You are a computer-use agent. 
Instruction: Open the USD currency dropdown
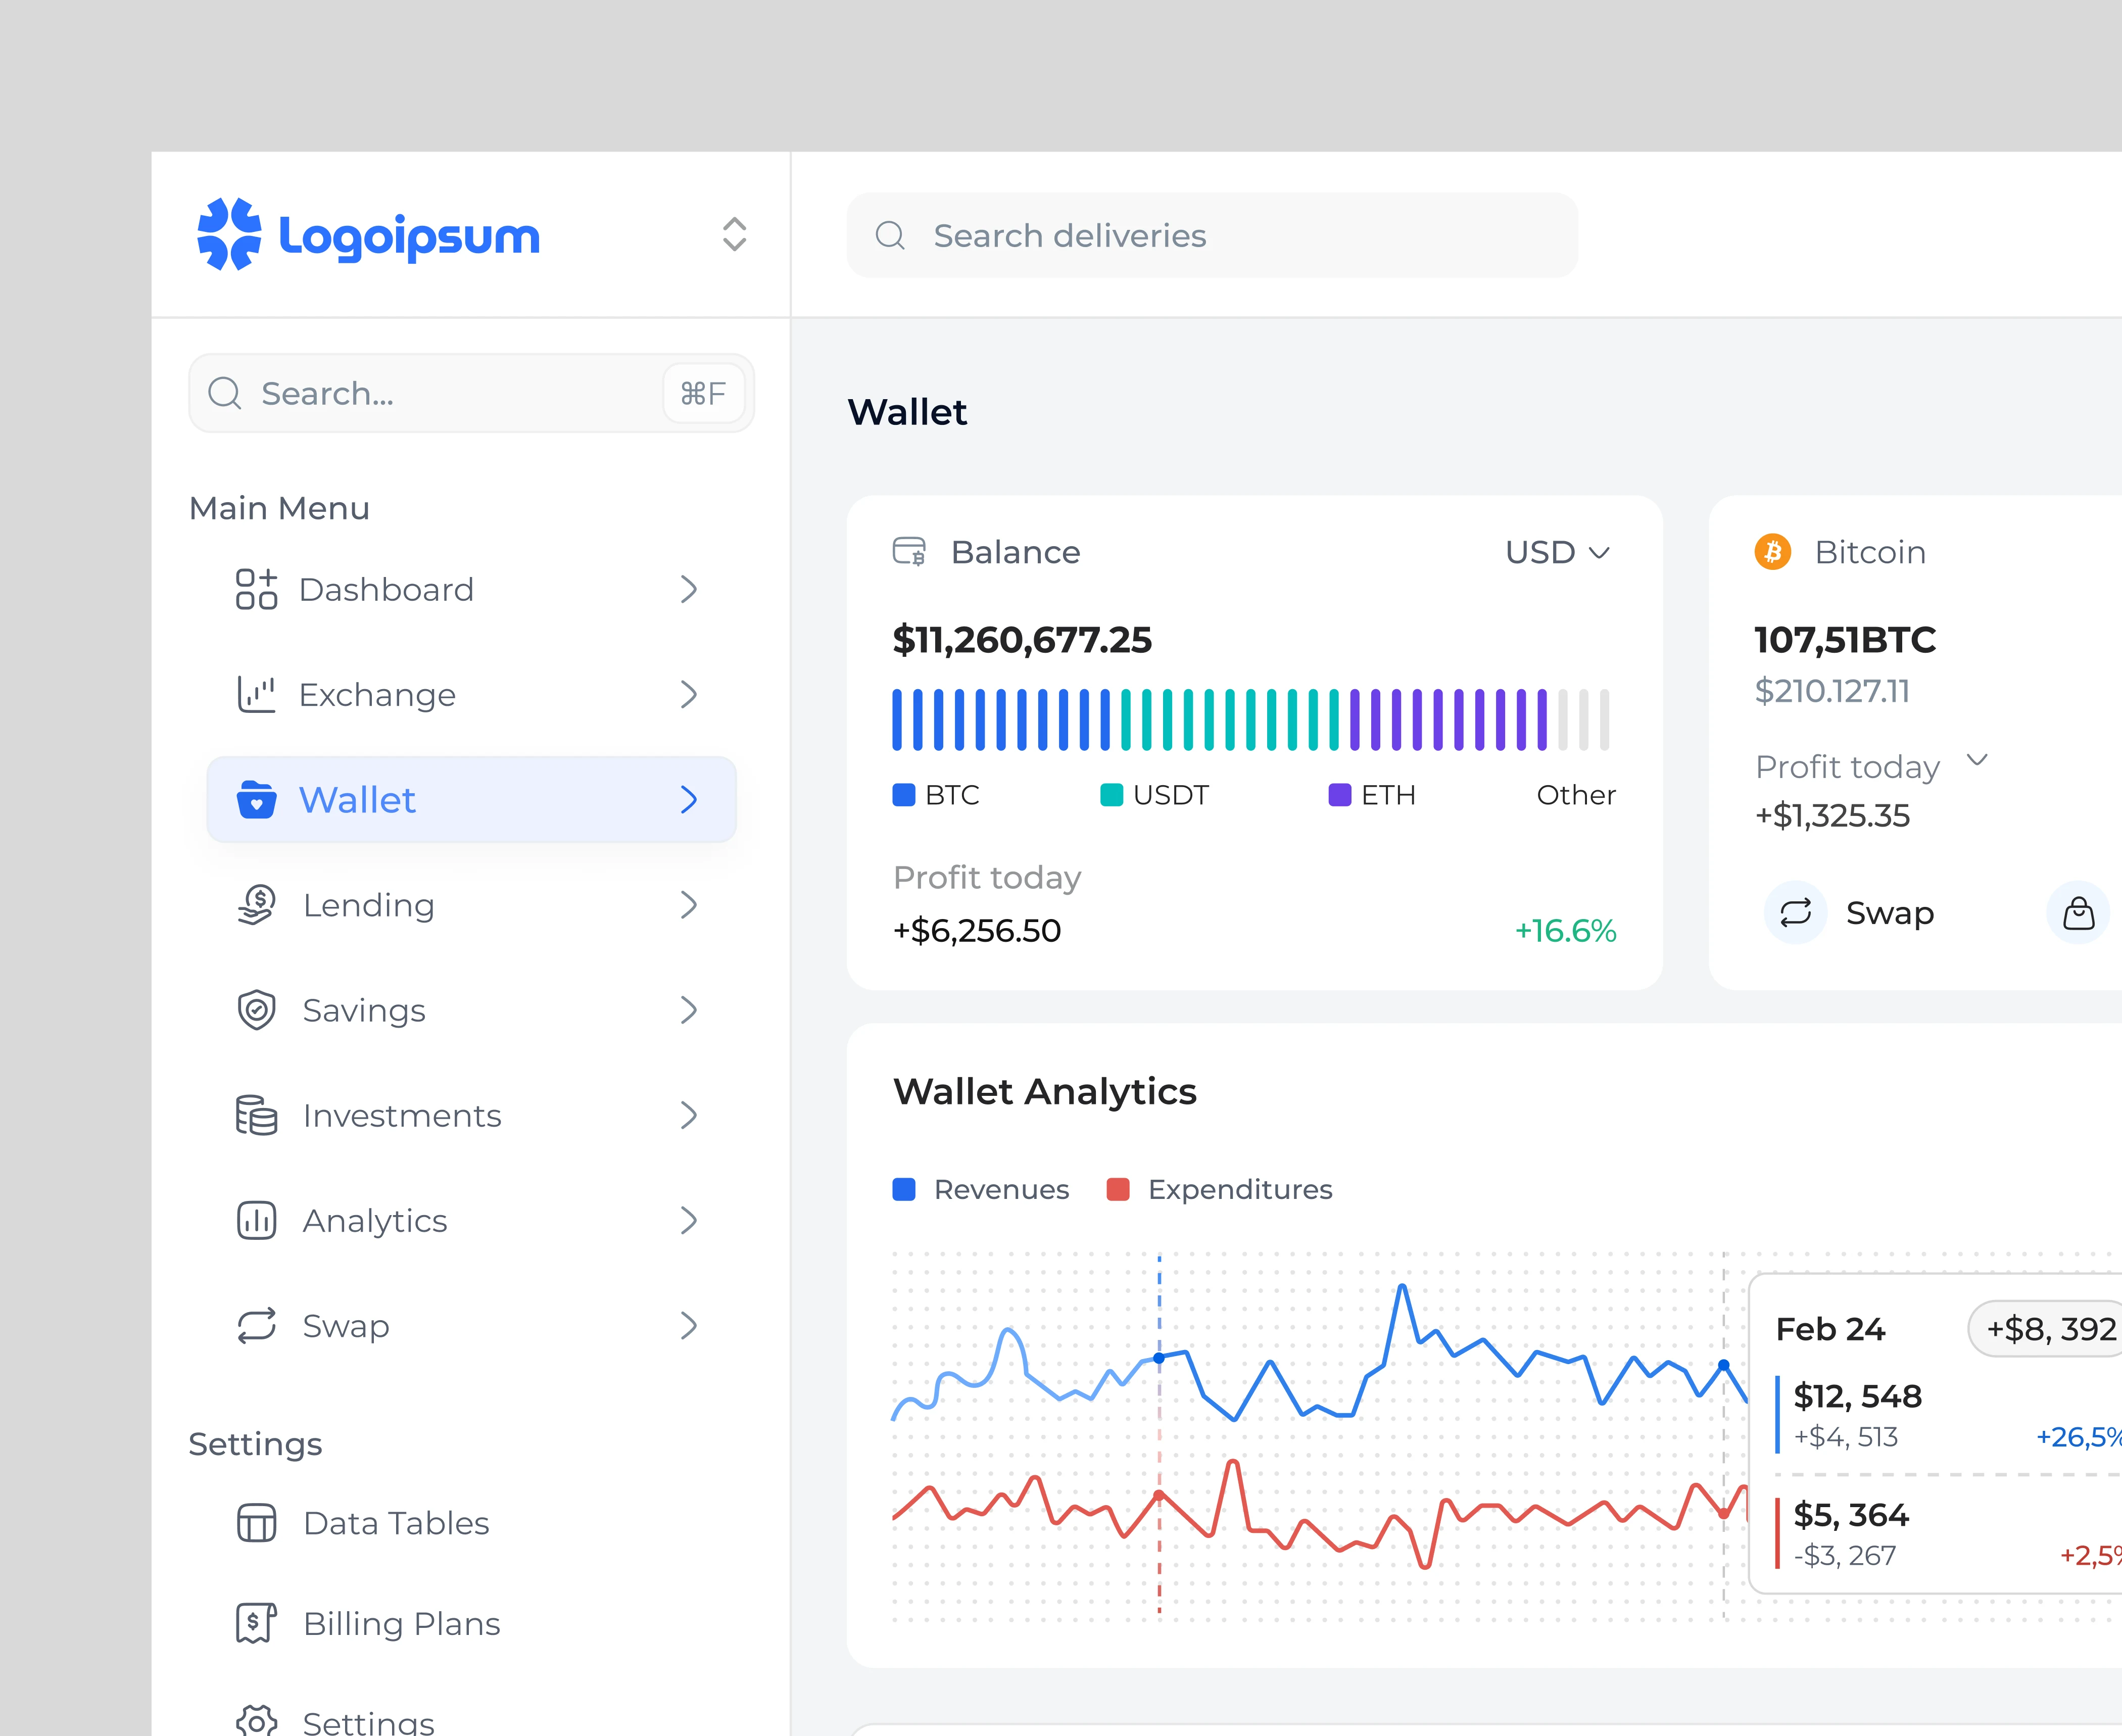pos(1558,552)
